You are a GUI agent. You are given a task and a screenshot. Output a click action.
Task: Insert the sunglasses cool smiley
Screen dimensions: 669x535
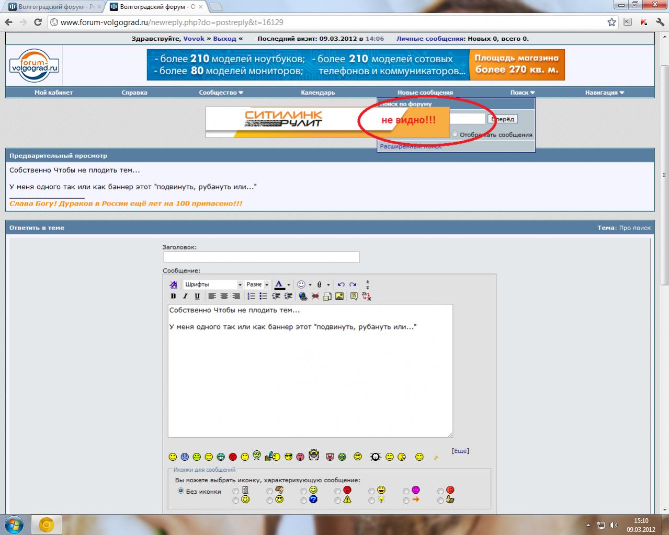(x=288, y=457)
